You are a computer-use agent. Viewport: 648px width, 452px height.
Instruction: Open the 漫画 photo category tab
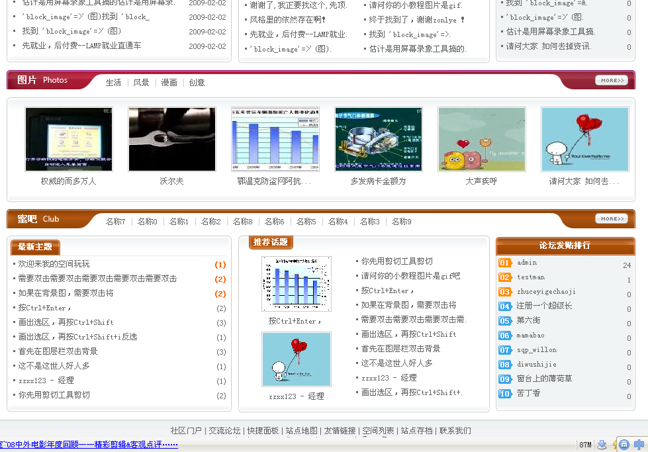pyautogui.click(x=169, y=83)
